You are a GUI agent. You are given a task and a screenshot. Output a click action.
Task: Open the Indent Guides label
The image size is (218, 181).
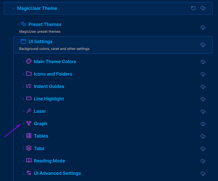click(49, 87)
